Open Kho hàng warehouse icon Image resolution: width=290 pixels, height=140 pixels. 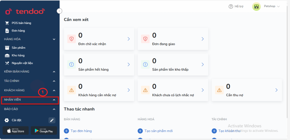pos(7,55)
